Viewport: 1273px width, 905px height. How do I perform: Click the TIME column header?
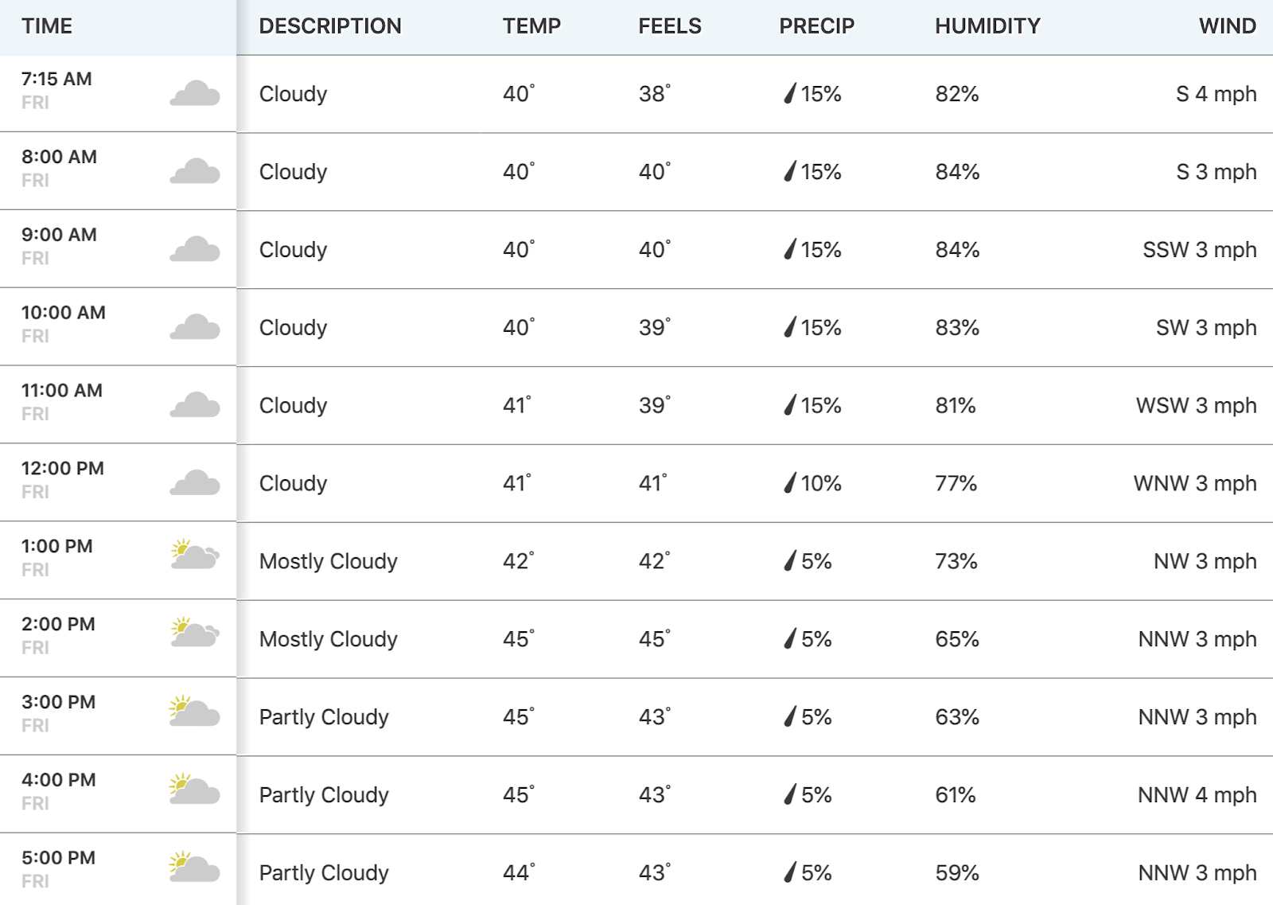(47, 26)
